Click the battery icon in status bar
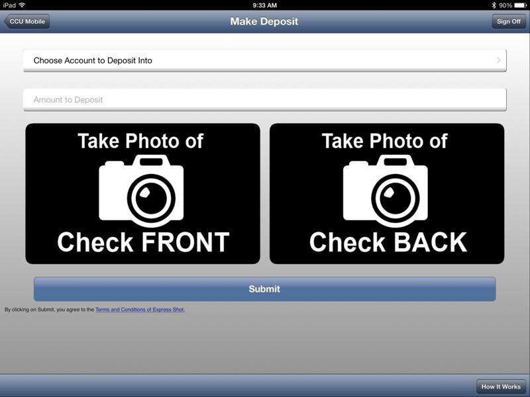Viewport: 530px width, 397px height. (x=521, y=5)
